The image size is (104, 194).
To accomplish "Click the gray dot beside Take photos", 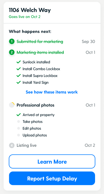I will click(x=18, y=122).
